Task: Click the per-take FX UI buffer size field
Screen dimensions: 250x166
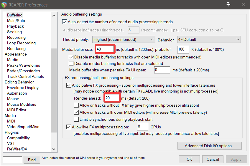Action: point(162,70)
